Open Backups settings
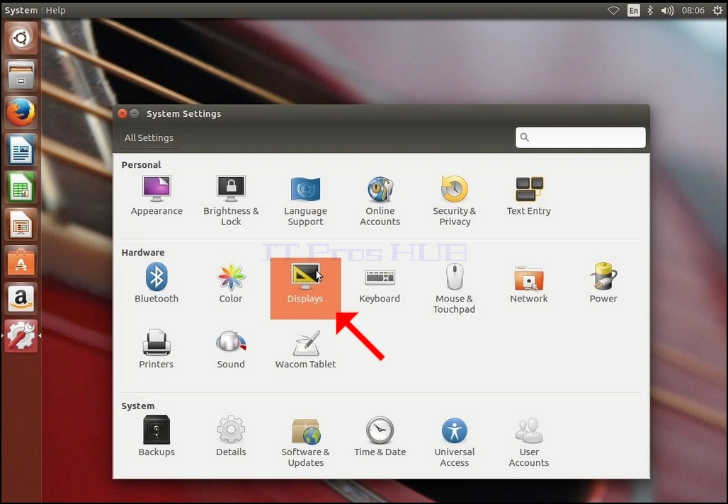Viewport: 728px width, 504px height. (x=157, y=436)
